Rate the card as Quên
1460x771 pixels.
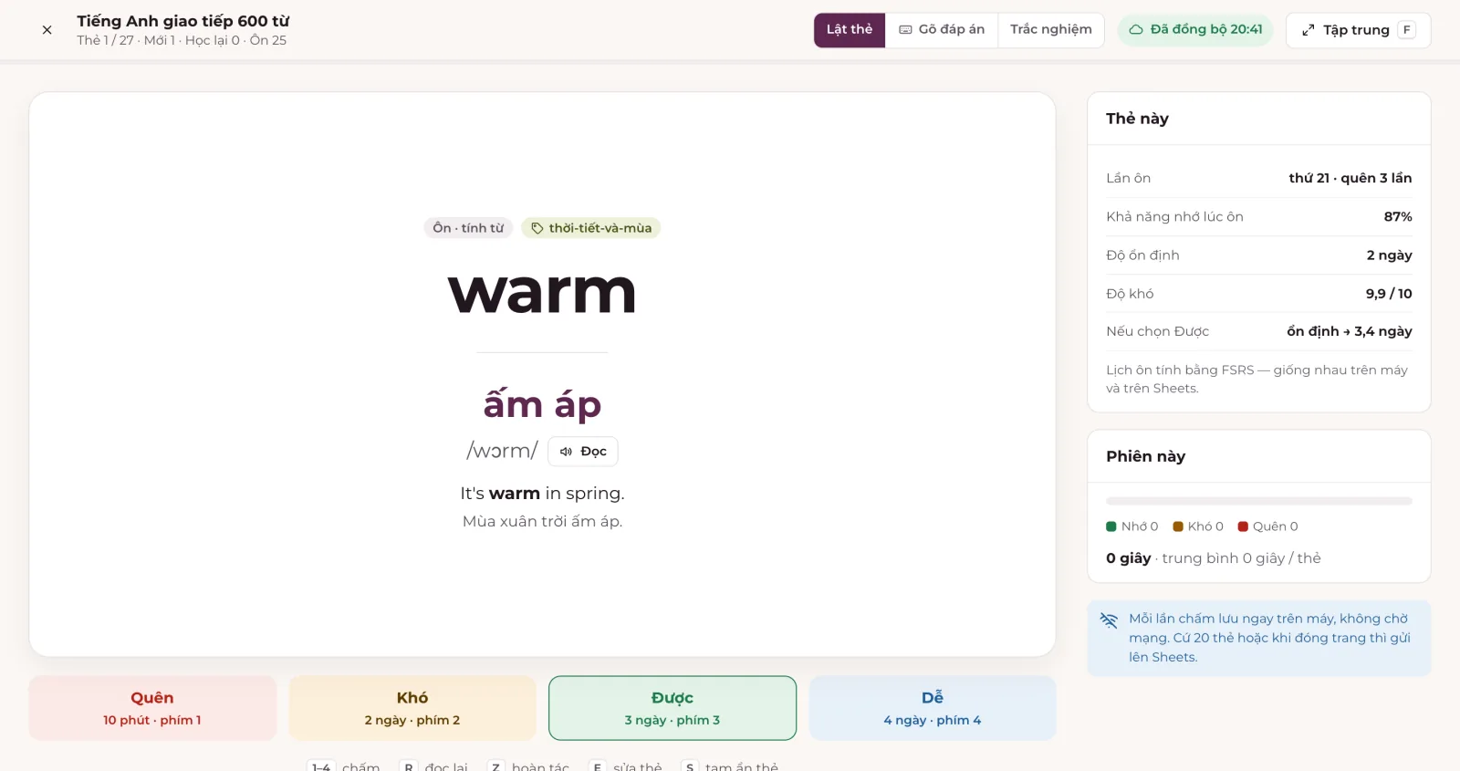(152, 708)
